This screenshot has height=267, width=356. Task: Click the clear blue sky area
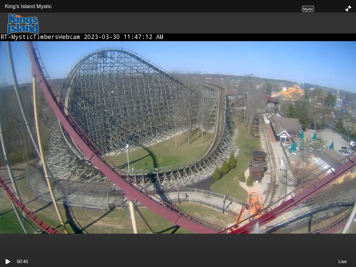(x=267, y=57)
